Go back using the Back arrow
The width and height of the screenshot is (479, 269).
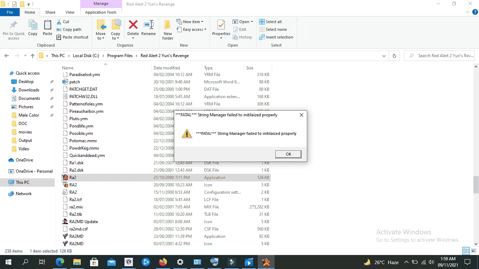pyautogui.click(x=7, y=56)
